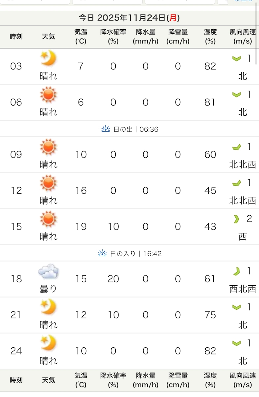Click the west wind arrow at 15
The width and height of the screenshot is (259, 397).
236,219
